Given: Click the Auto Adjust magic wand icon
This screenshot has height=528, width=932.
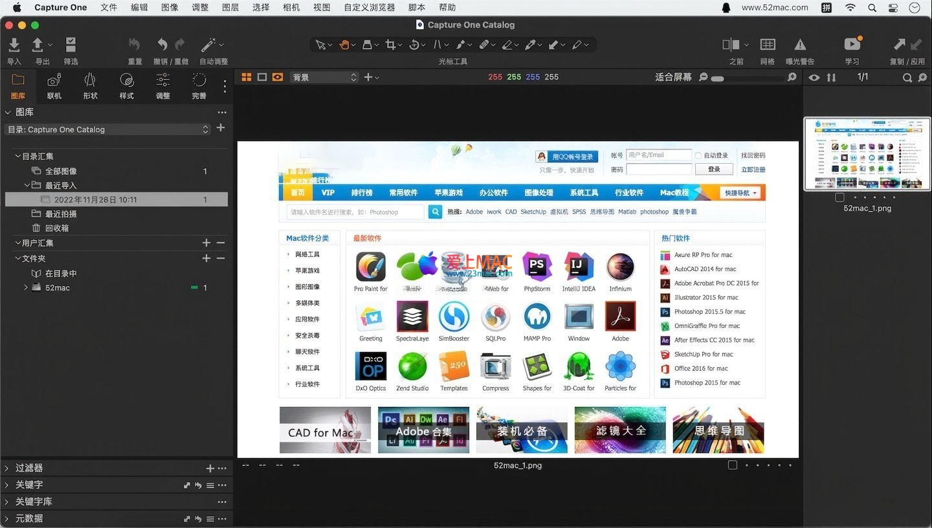Looking at the screenshot, I should click(208, 45).
